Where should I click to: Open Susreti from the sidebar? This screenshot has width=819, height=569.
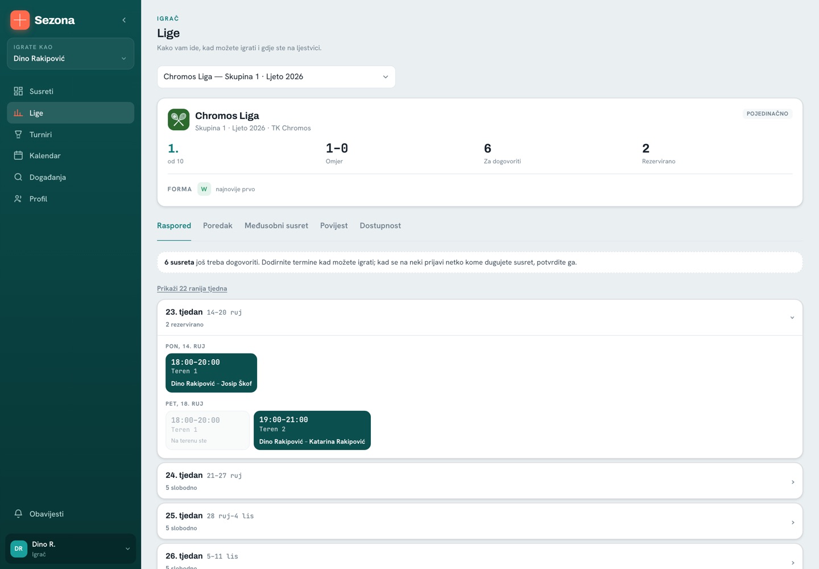[x=71, y=91]
